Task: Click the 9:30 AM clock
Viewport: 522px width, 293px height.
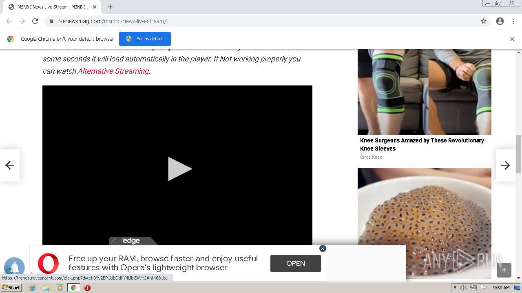Action: [501, 288]
